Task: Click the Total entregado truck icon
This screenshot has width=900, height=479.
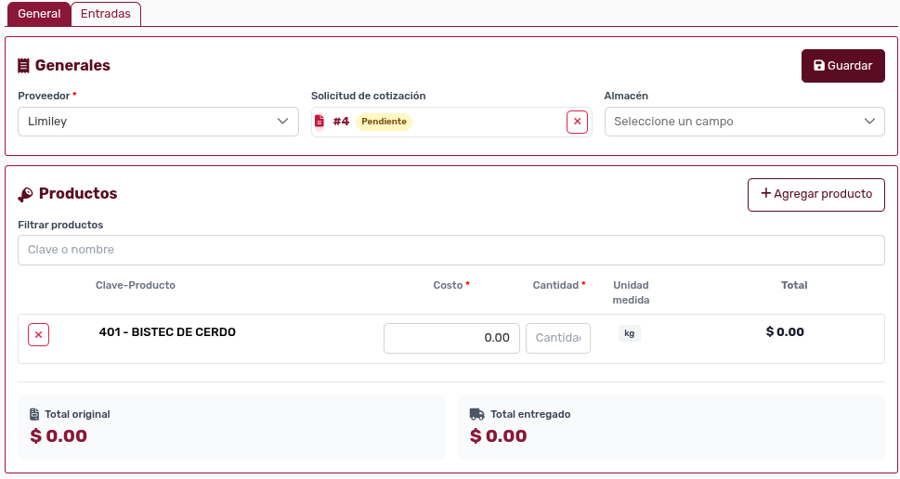Action: 476,414
